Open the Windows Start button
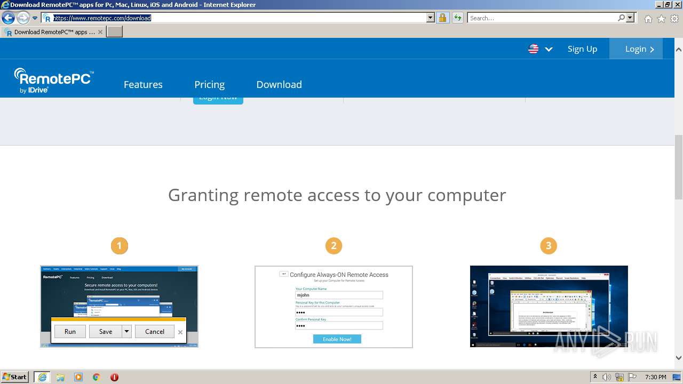The width and height of the screenshot is (683, 384). [15, 377]
